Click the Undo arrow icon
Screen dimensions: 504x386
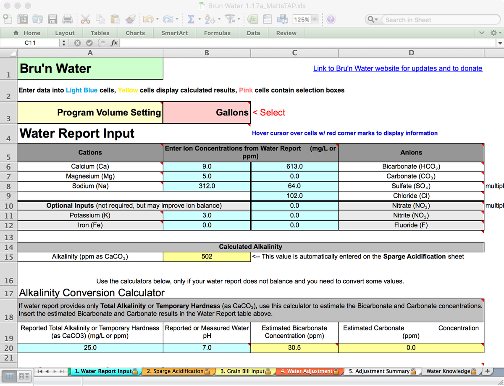coord(148,19)
